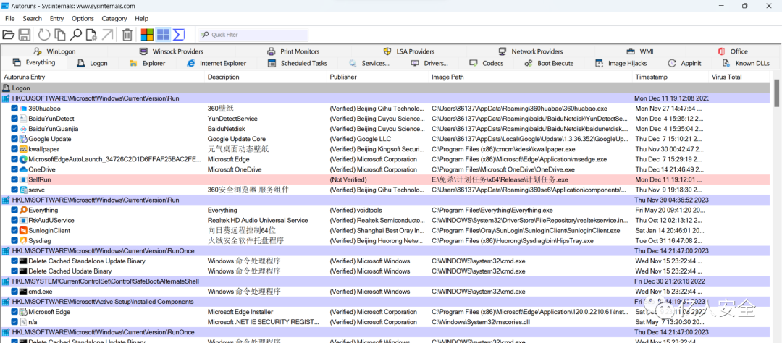The image size is (782, 343).
Task: Click the Open file toolbar icon
Action: [x=8, y=35]
